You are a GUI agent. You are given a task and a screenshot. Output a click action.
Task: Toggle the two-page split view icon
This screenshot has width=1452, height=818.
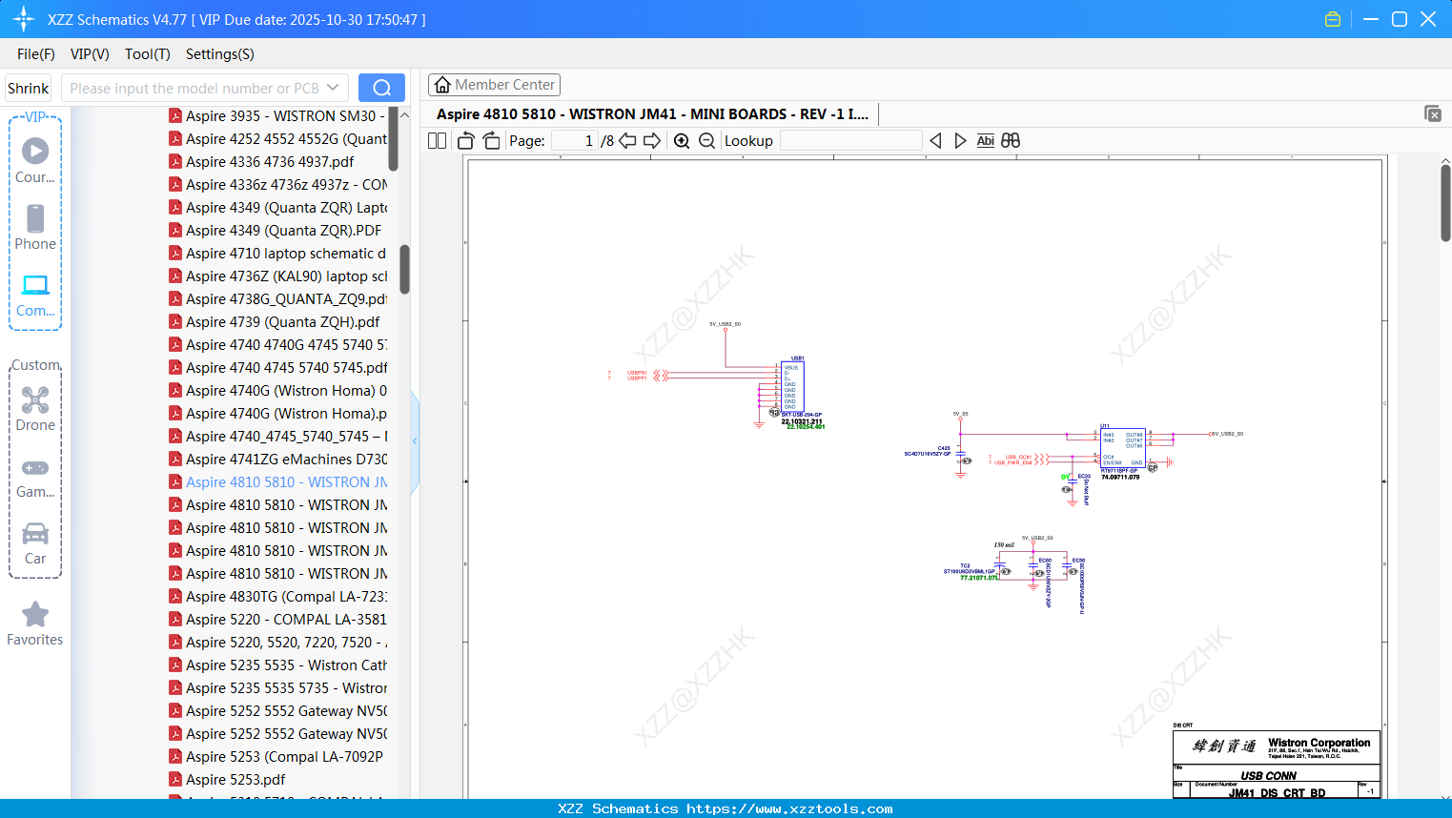coord(437,141)
